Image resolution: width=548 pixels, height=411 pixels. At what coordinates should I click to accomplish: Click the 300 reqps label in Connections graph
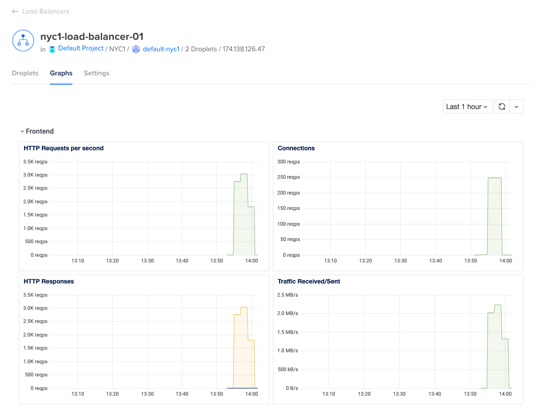pos(289,162)
